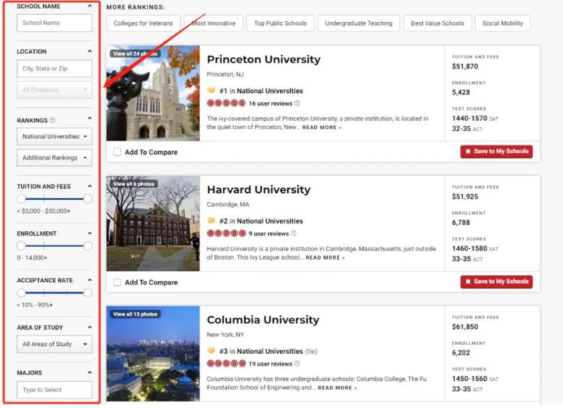Focus the School Name search field

click(x=54, y=23)
